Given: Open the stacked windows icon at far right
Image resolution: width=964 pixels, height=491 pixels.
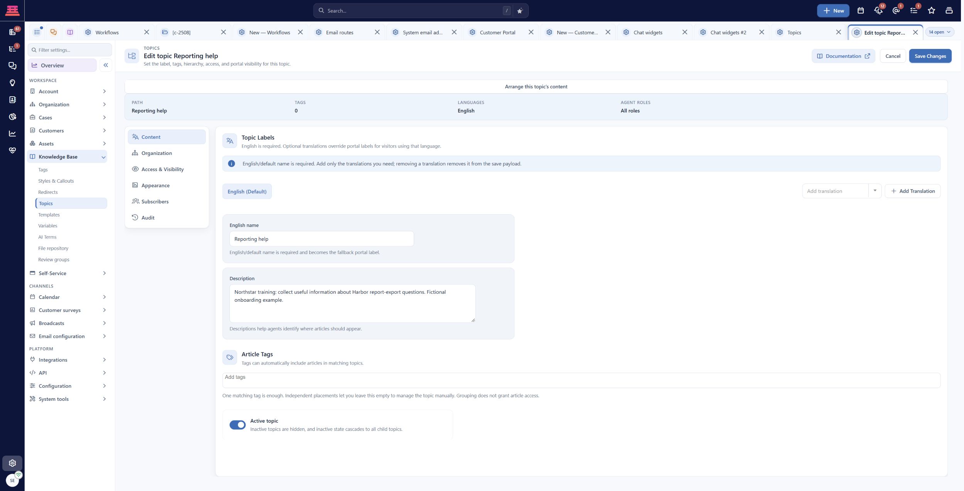Looking at the screenshot, I should [949, 11].
